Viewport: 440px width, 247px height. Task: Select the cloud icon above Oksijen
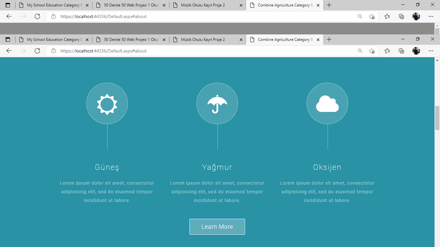tap(327, 103)
